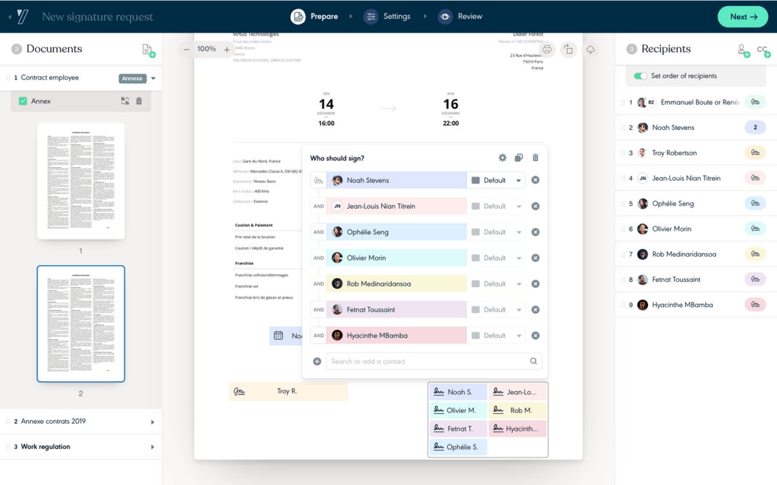Click the duplicate field icon in popup
The width and height of the screenshot is (777, 485).
[x=519, y=158]
